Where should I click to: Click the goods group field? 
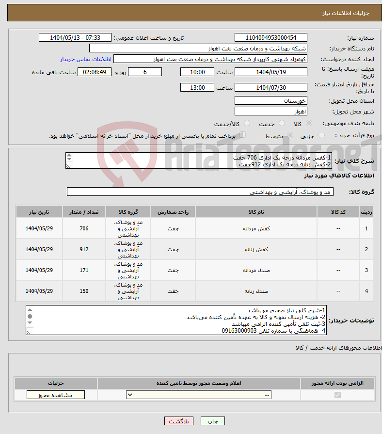[x=200, y=192]
